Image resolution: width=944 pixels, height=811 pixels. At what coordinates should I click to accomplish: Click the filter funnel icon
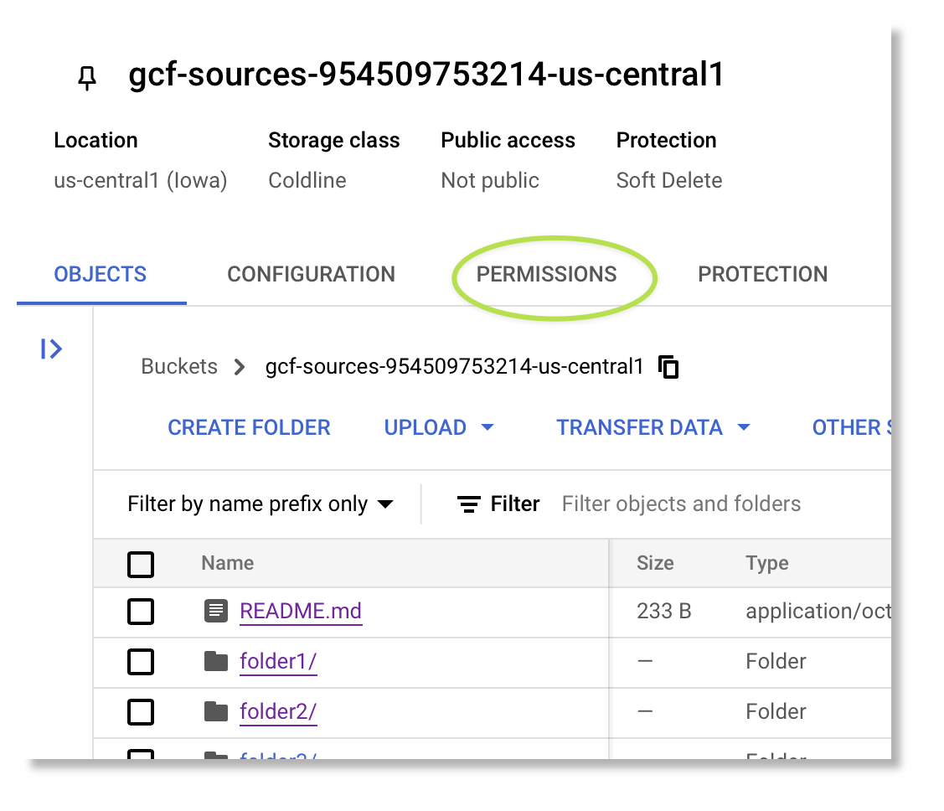(x=468, y=504)
